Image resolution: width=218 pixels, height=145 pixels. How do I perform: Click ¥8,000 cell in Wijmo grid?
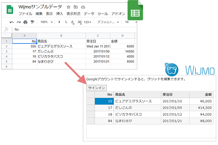201,121
